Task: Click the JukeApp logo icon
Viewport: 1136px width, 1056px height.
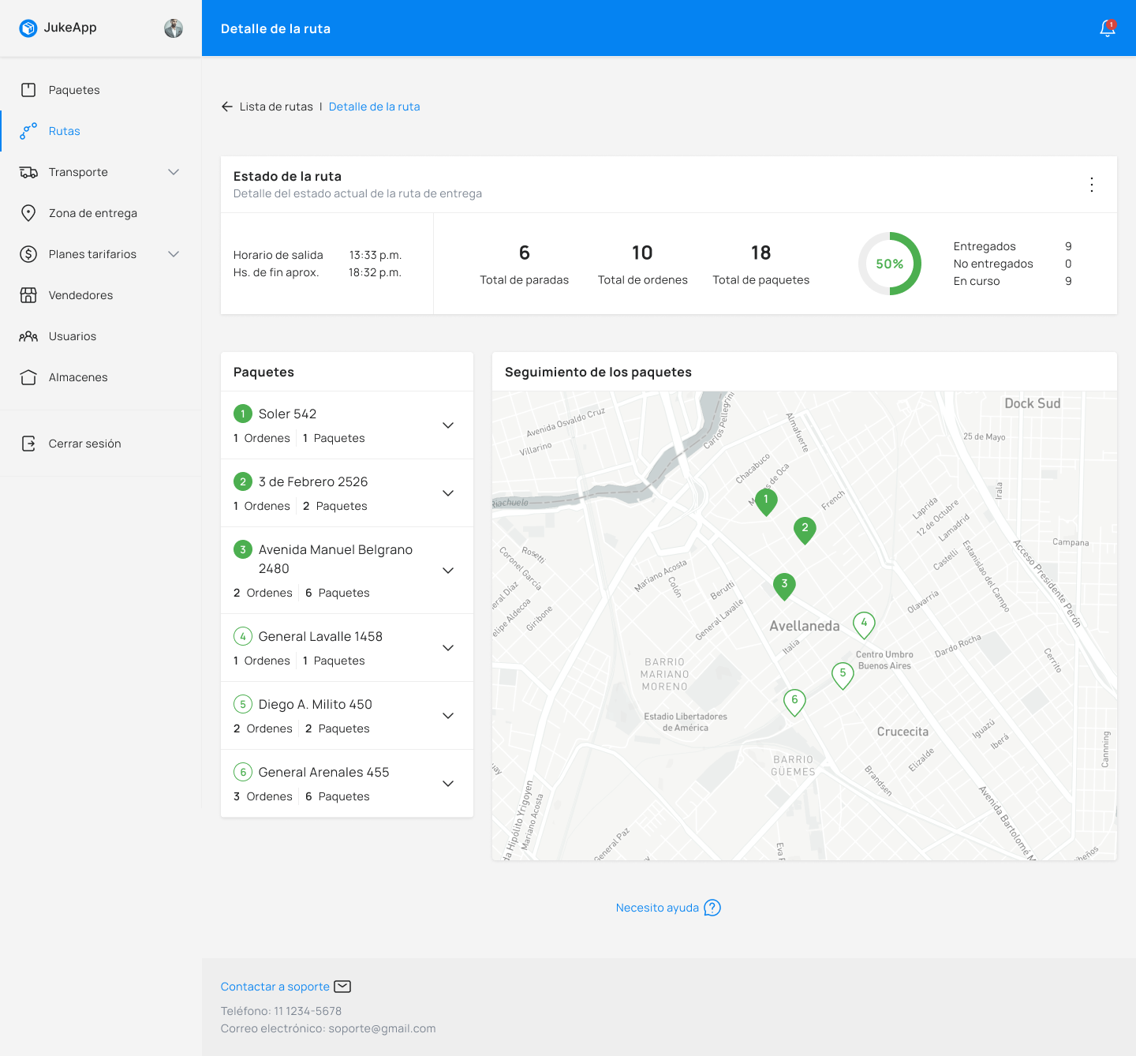Action: point(28,28)
